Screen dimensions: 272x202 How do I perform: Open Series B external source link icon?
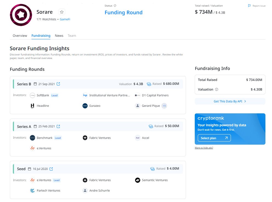tap(58, 84)
